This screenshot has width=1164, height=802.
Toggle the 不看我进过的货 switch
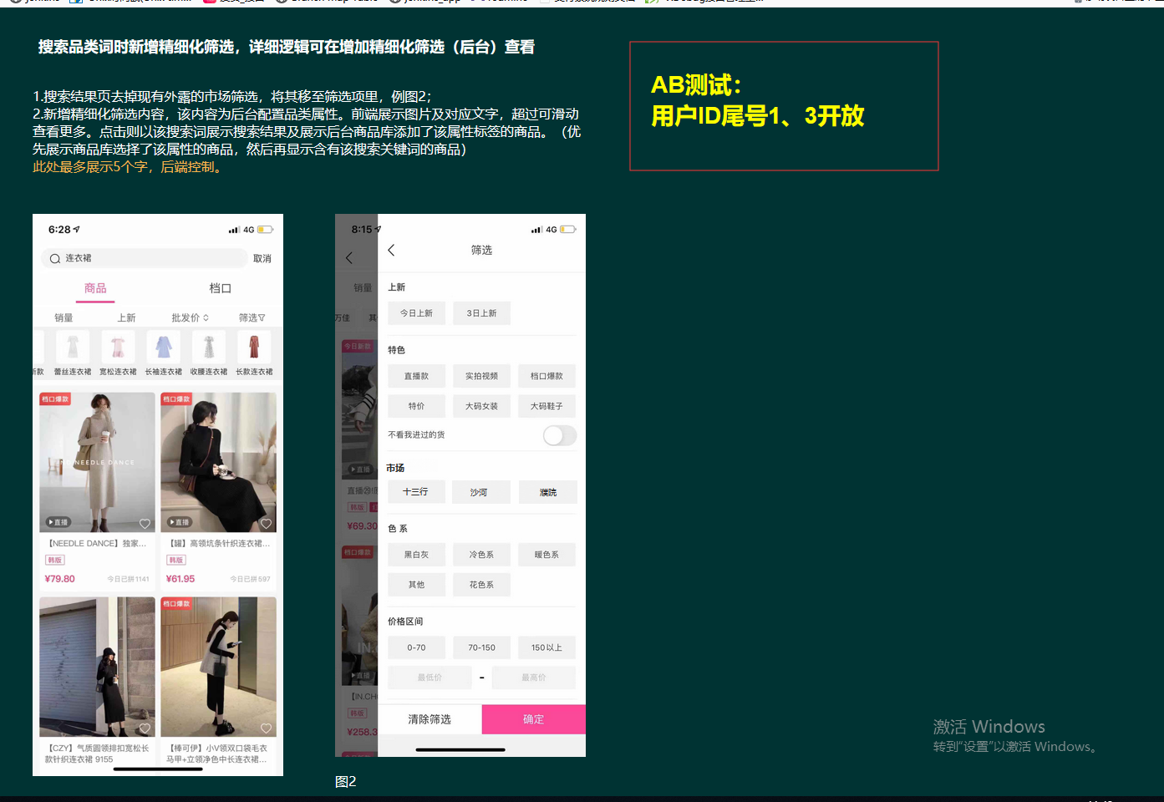[x=559, y=435]
